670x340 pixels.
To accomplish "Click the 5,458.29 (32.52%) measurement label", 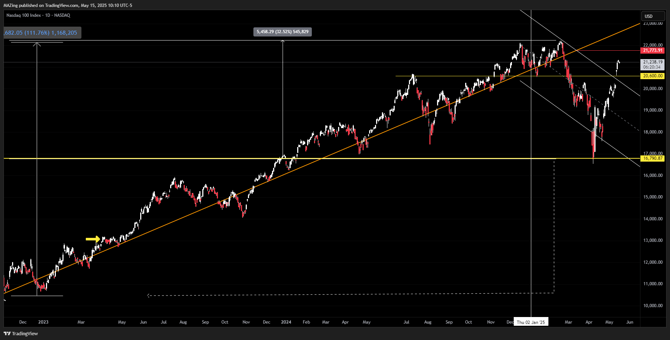I will (x=283, y=32).
